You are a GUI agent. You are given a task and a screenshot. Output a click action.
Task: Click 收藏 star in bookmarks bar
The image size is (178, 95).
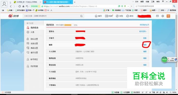(10, 10)
